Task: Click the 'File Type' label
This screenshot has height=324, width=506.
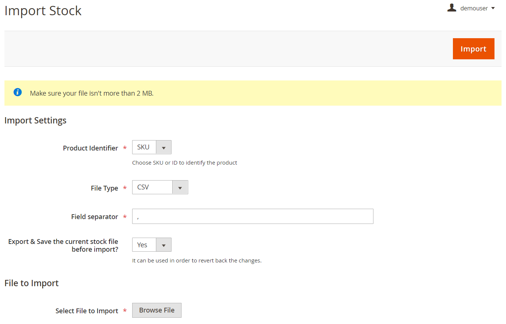Action: (104, 188)
